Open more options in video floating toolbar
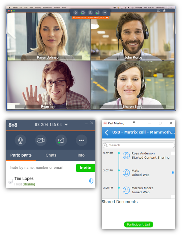 click(105, 12)
